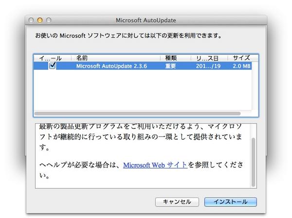Sort by the 種類 column header
Screen dimensions: 292x218
(x=176, y=58)
